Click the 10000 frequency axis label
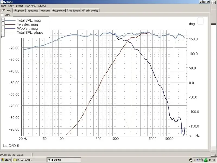The height and width of the screenshot is (163, 217). click(169, 139)
